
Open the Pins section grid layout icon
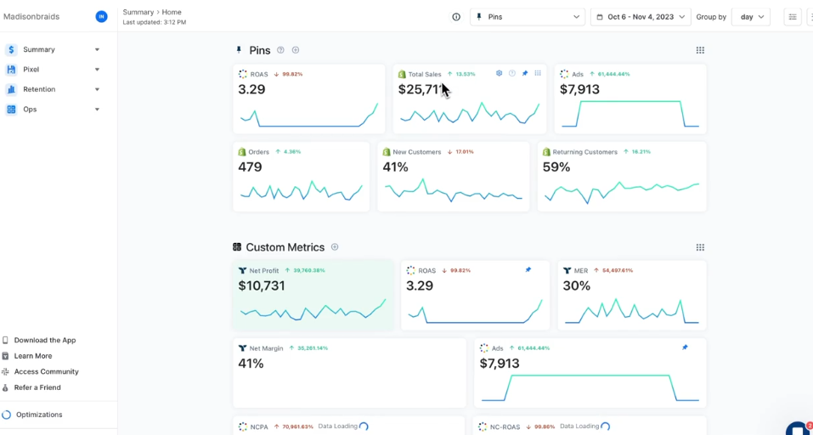[700, 50]
